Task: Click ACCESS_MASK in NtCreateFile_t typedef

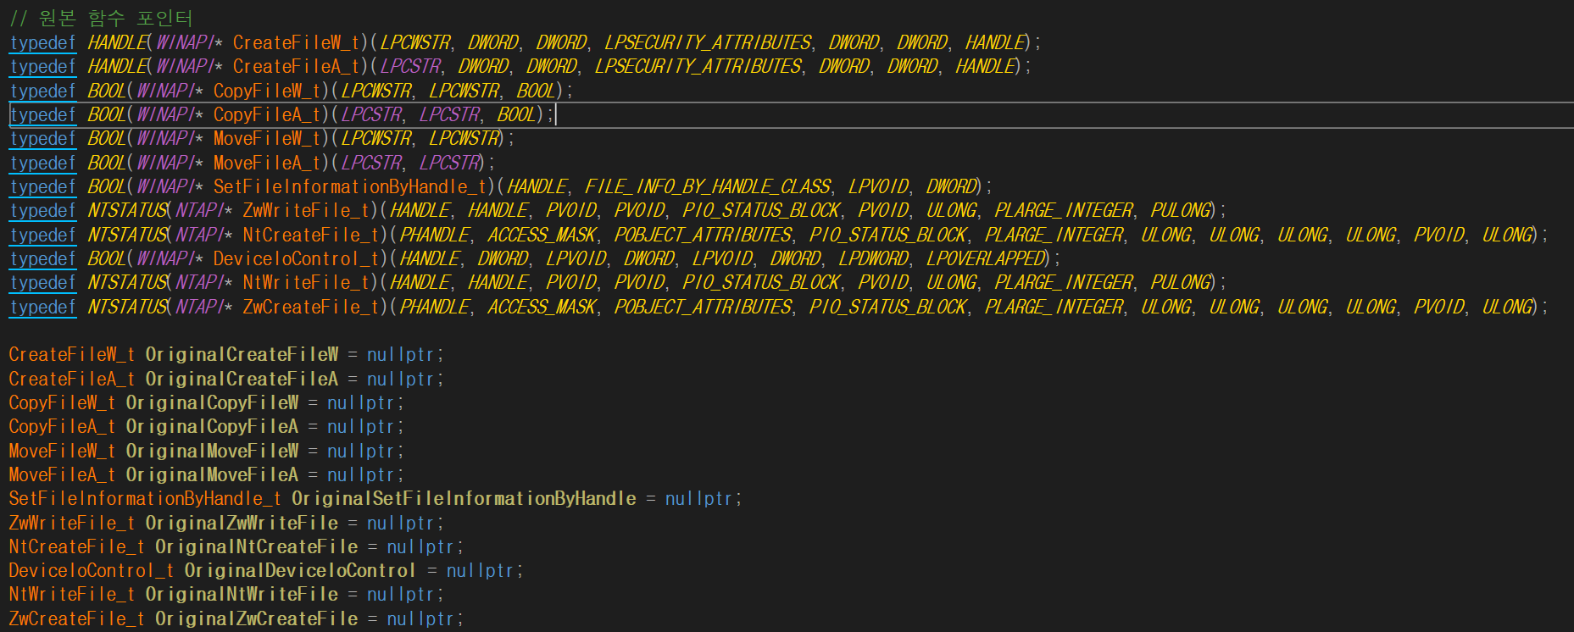Action: [x=542, y=235]
